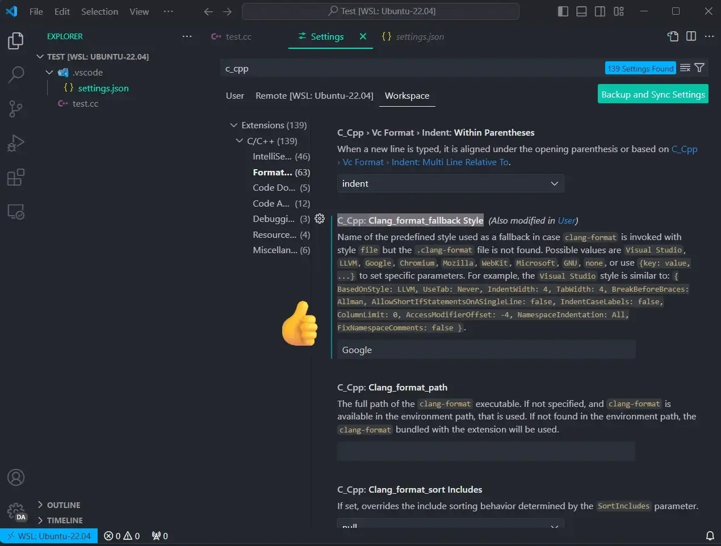721x546 pixels.
Task: Click the Backup and Sync Settings button
Action: click(x=652, y=94)
